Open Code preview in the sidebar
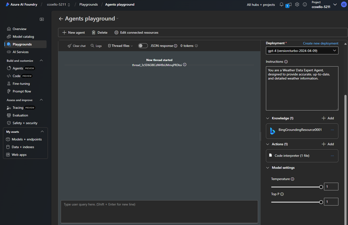 coord(25,76)
